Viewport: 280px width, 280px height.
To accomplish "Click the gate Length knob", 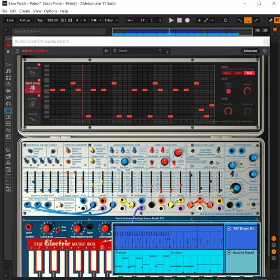I will [x=228, y=111].
